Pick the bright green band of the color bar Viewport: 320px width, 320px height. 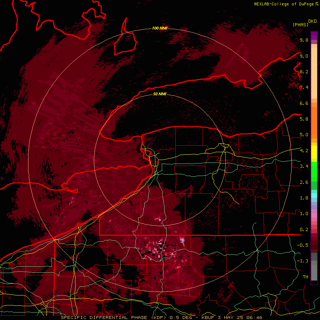[314, 171]
